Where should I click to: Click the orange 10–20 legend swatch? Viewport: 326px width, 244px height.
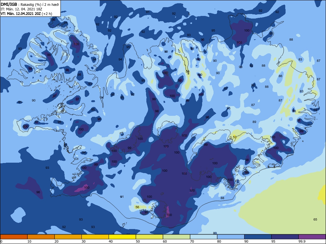pos(41,237)
